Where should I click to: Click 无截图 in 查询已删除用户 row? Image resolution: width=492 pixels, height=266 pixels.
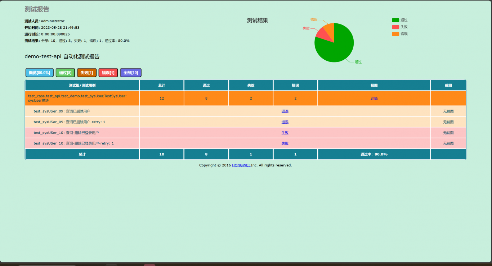click(448, 111)
